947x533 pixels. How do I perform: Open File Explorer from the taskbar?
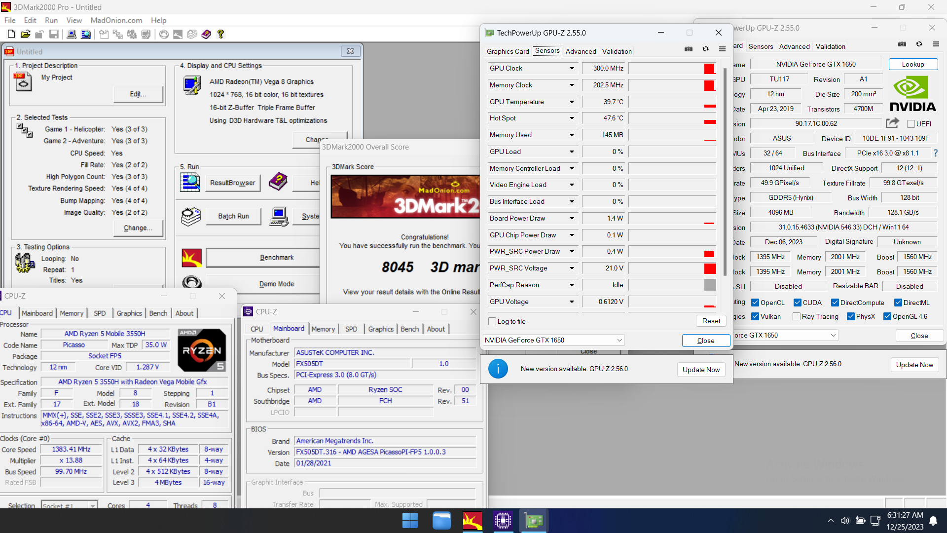(441, 520)
